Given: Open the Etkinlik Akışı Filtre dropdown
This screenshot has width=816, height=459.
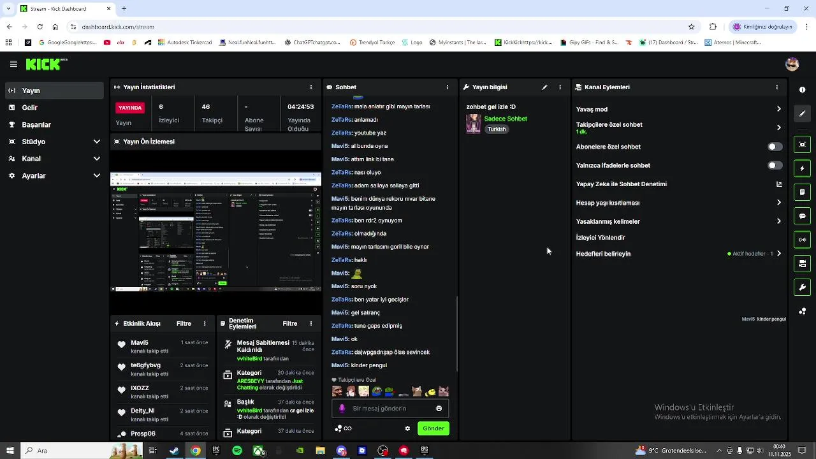Looking at the screenshot, I should [184, 324].
